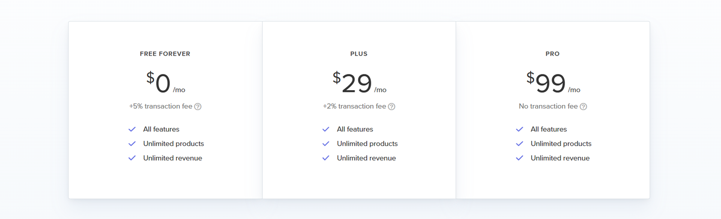Click the All features checkmark in Free Forever
Image resolution: width=721 pixels, height=219 pixels.
pos(132,129)
